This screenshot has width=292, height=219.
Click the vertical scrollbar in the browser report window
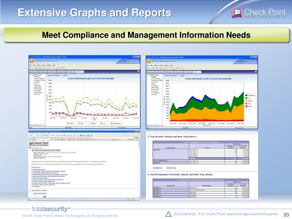(139, 169)
